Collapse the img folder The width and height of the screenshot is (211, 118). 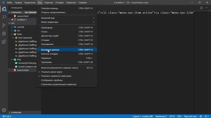pos(12,59)
